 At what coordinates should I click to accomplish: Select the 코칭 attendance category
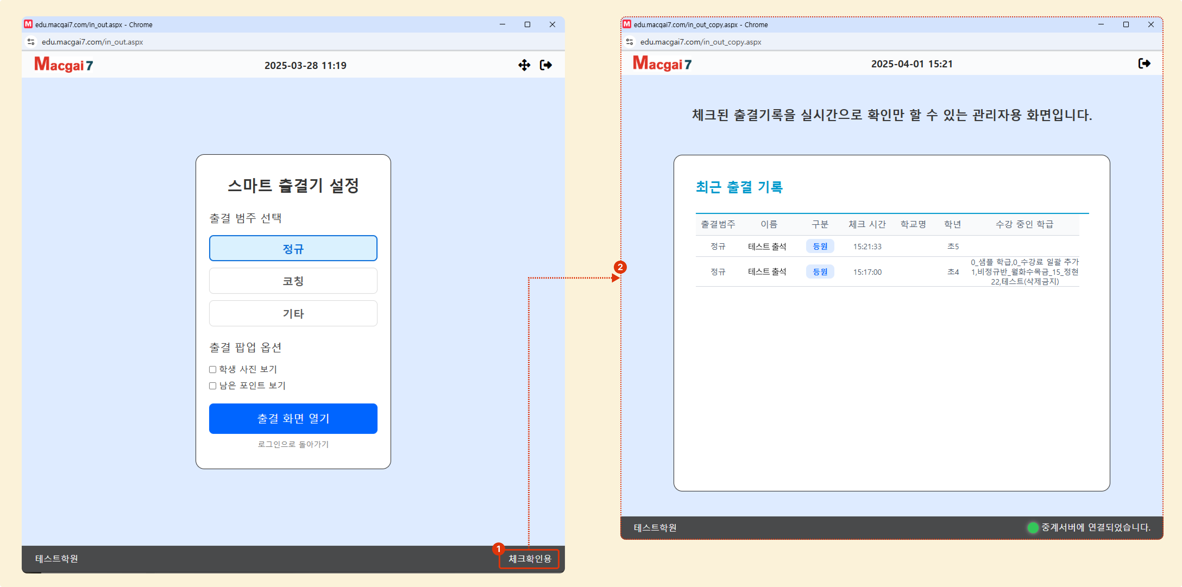coord(293,281)
